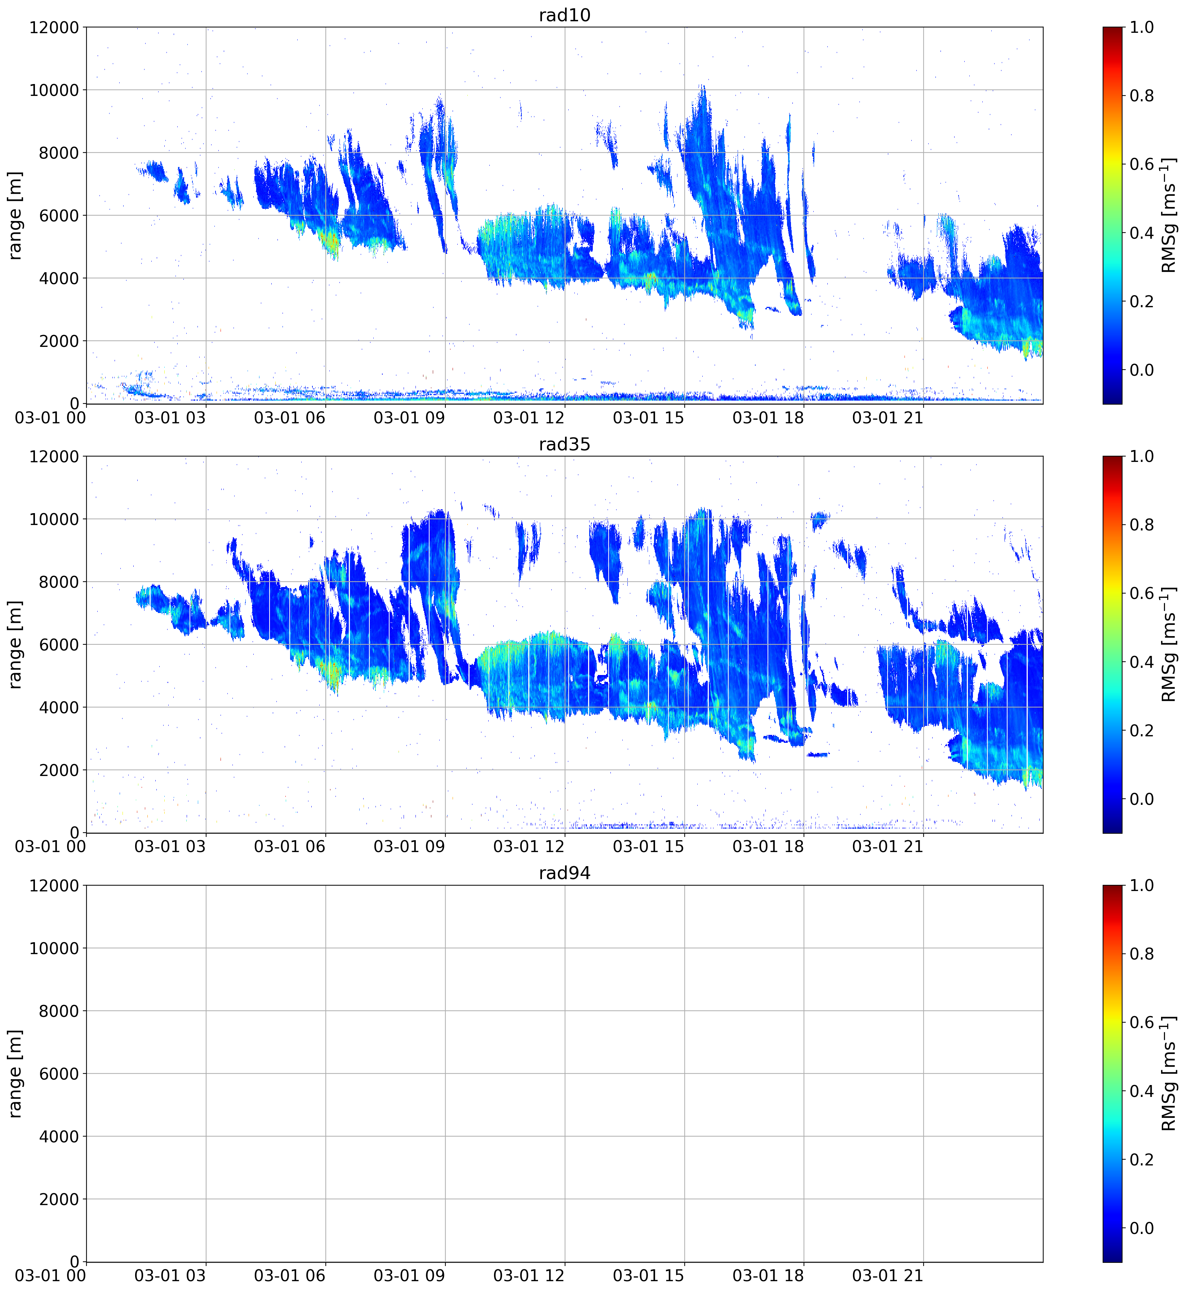
Task: Click the 2000 y-tick on the rad35 plot
Action: (59, 770)
